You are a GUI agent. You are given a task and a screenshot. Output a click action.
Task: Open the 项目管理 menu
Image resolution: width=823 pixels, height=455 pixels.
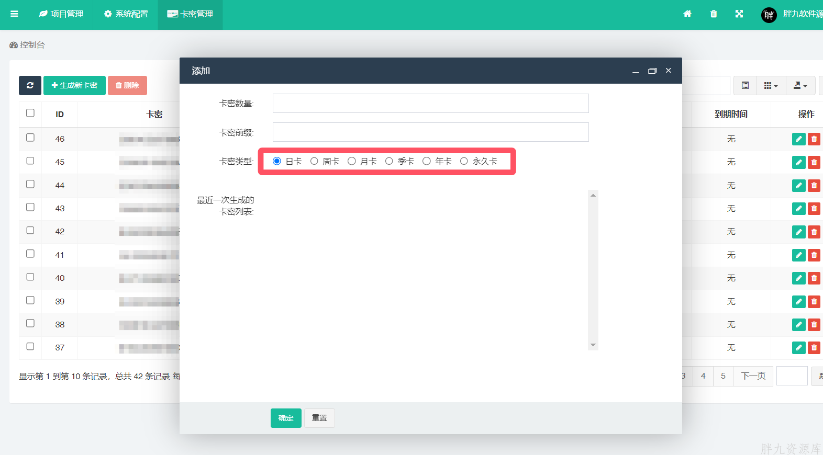61,14
